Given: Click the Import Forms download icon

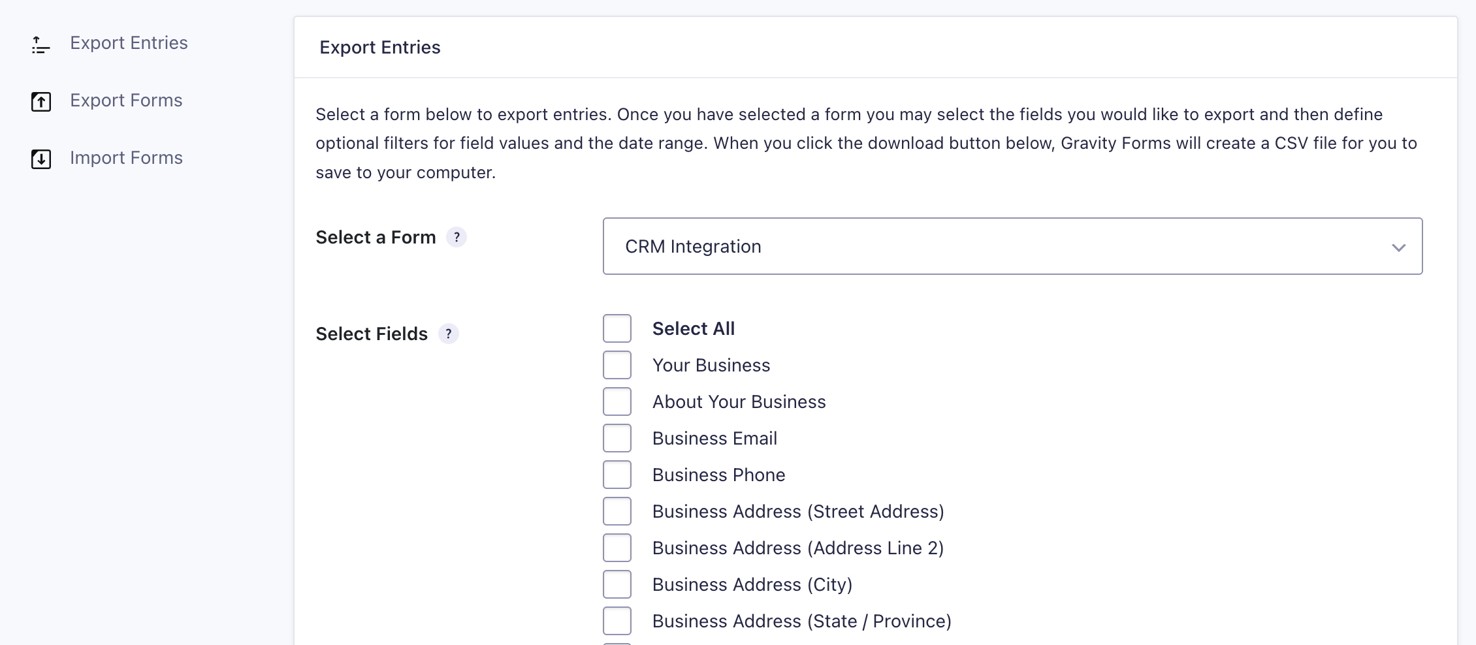Looking at the screenshot, I should click(41, 159).
